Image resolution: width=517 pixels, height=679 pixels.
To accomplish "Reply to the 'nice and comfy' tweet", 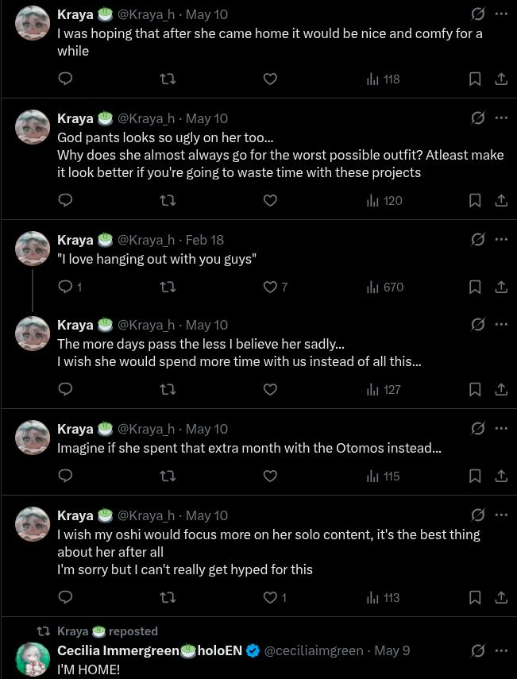I will click(x=65, y=79).
